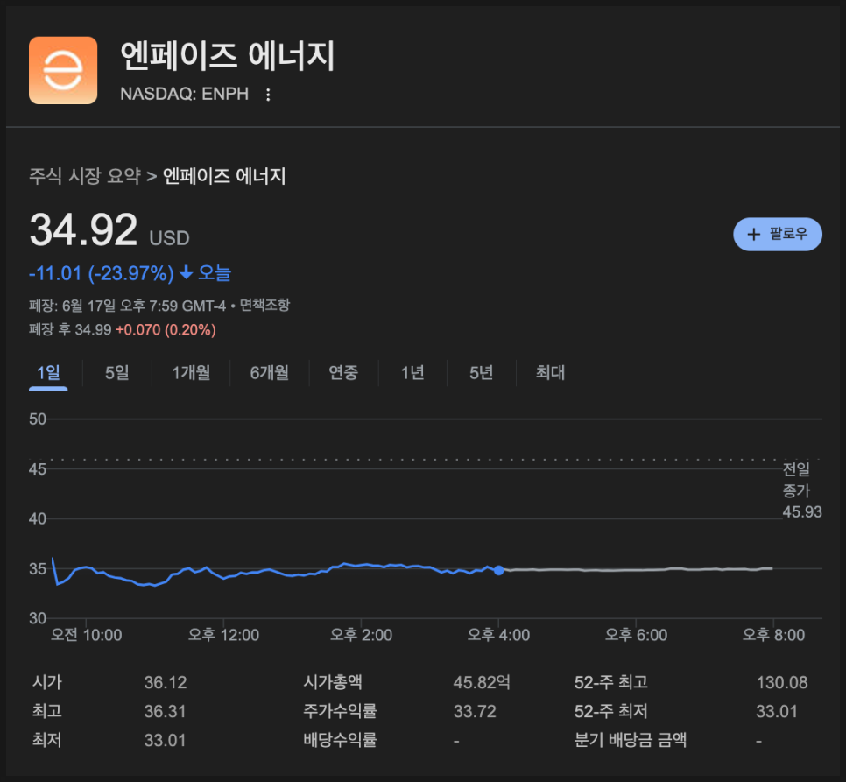Select the 최대 range tab
The image size is (846, 782).
pyautogui.click(x=550, y=373)
